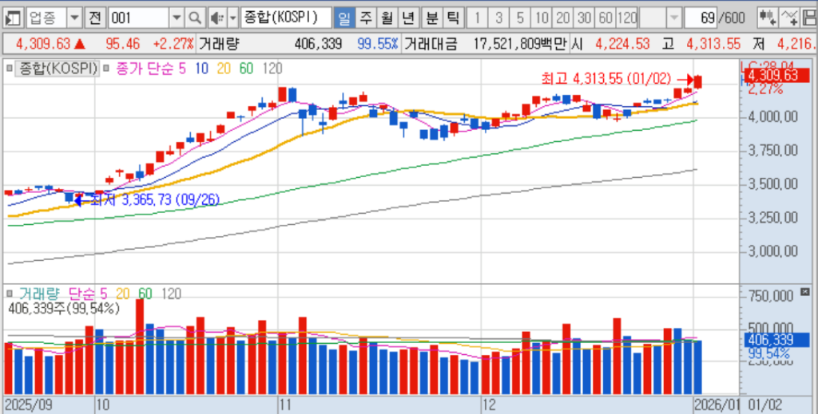Switch chart to weekly (주) period

[x=366, y=18]
